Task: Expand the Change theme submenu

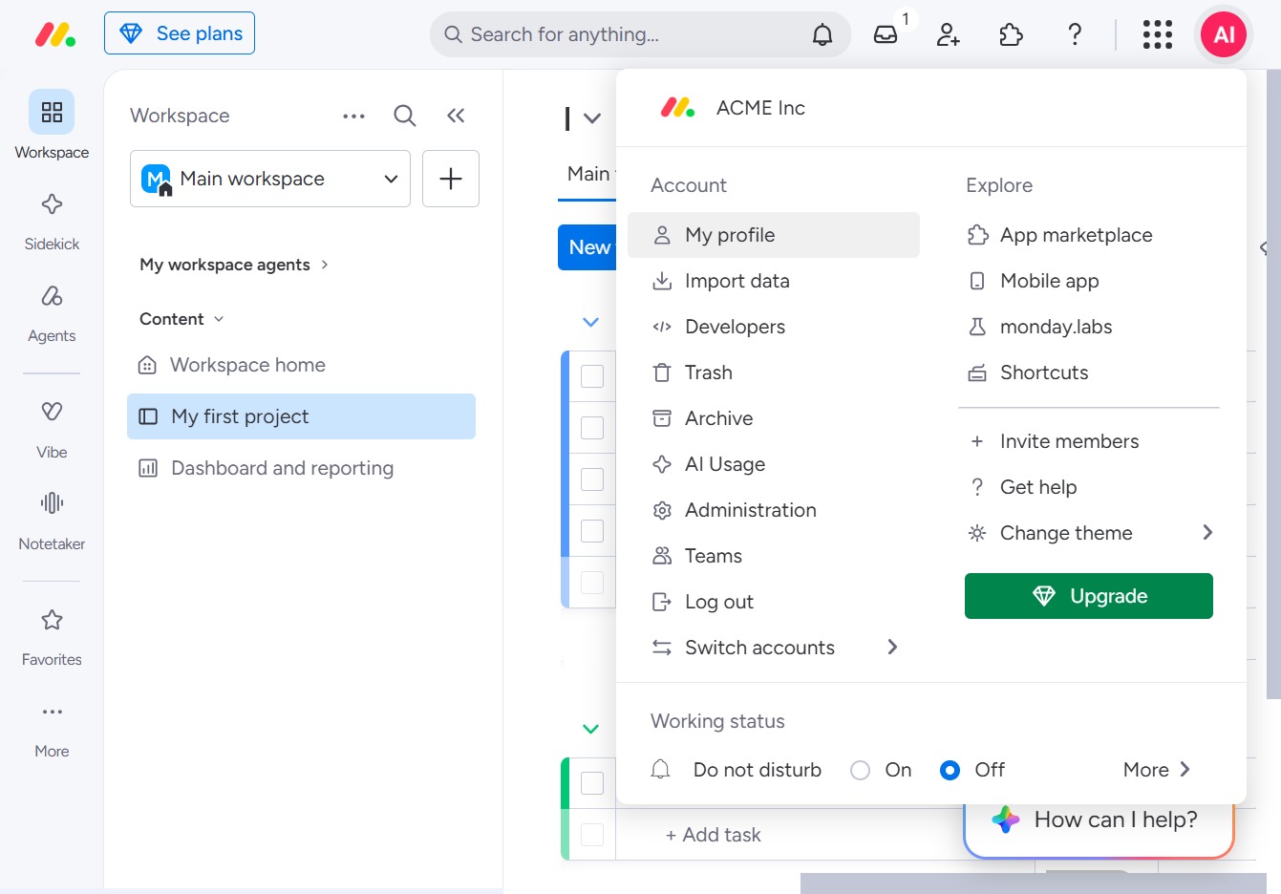Action: 1089,533
